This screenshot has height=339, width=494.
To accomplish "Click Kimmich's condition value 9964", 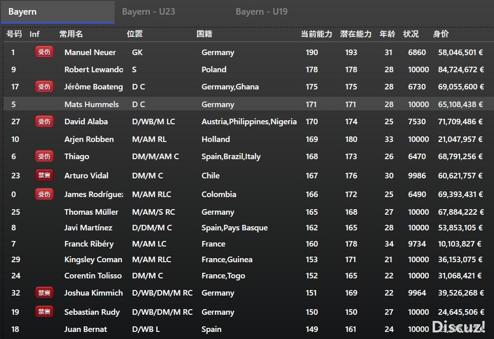I will click(417, 293).
